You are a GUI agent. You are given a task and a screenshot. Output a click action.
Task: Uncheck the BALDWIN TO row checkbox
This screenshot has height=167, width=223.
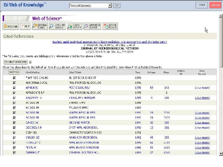point(14,98)
